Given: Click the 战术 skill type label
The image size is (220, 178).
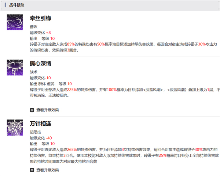Looking at the screenshot, I should (33, 72).
